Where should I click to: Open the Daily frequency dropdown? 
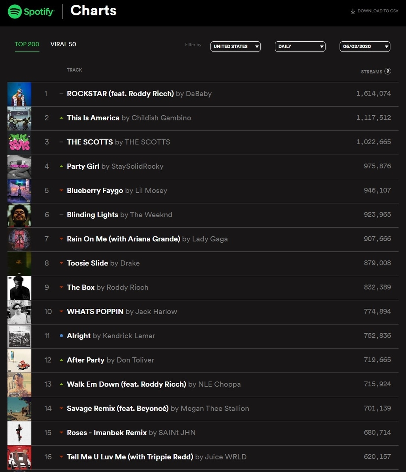click(x=300, y=46)
